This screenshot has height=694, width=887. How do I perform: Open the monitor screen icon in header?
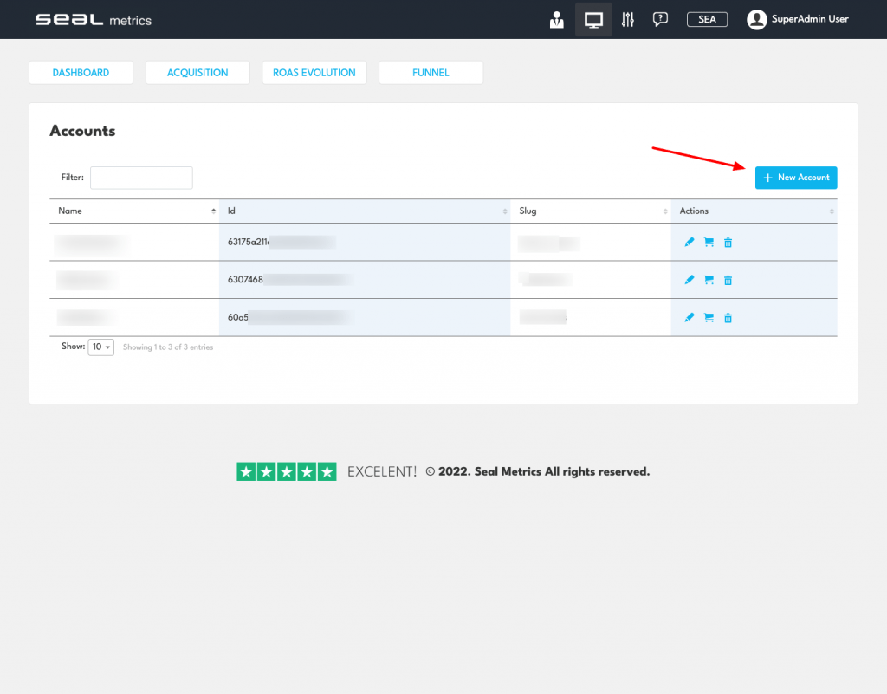(x=593, y=19)
